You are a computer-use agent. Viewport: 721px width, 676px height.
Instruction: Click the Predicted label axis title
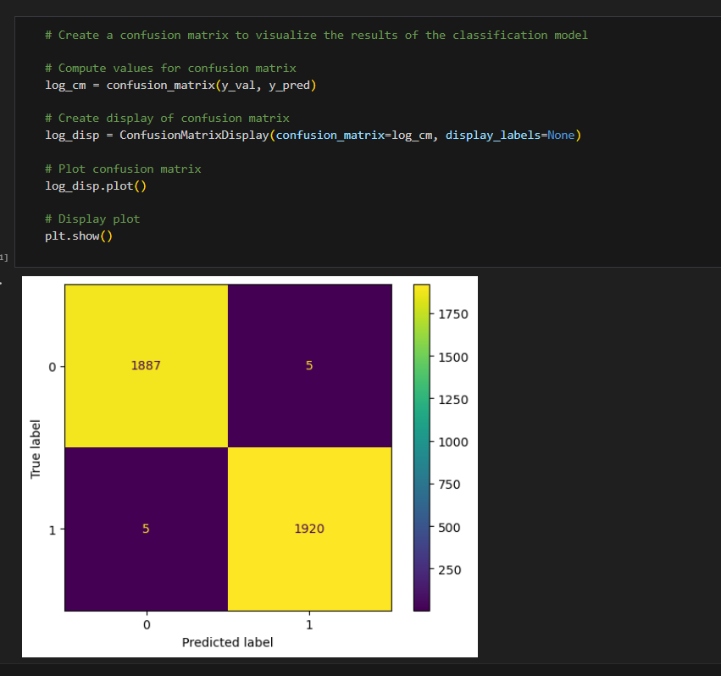coord(227,642)
